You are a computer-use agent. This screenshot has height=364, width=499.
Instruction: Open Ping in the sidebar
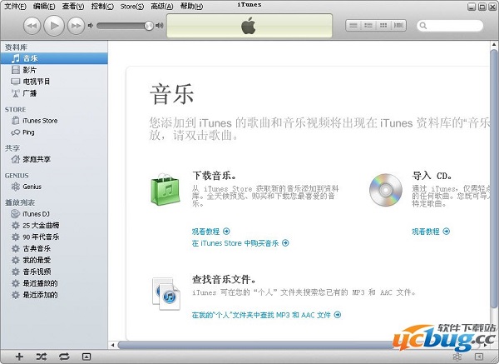coord(54,132)
